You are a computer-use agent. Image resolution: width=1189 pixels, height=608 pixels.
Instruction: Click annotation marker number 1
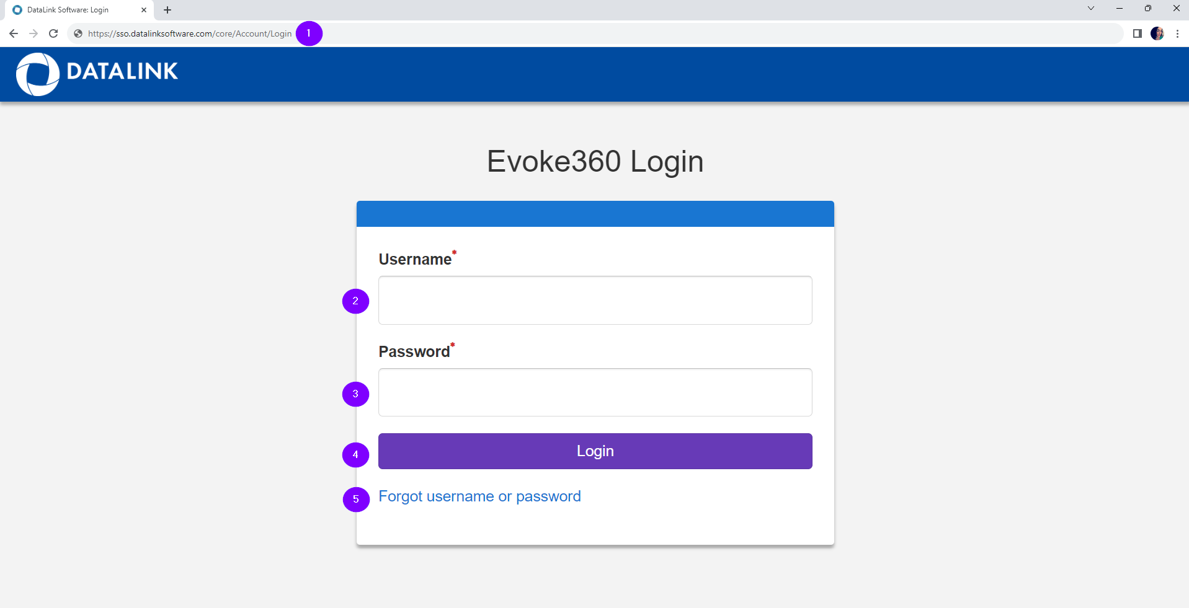309,33
